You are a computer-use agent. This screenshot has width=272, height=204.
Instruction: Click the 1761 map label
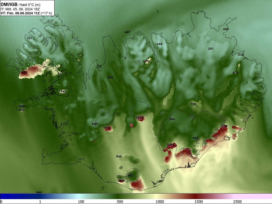pos(107,128)
